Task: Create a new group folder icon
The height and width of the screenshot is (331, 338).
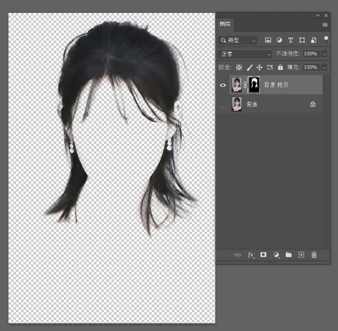Action: 289,255
